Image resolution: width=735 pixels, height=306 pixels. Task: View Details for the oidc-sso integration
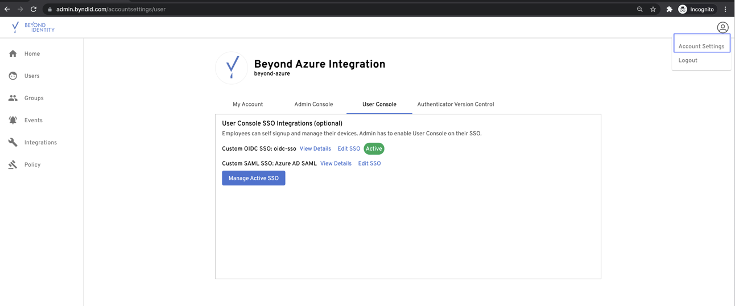pos(315,148)
